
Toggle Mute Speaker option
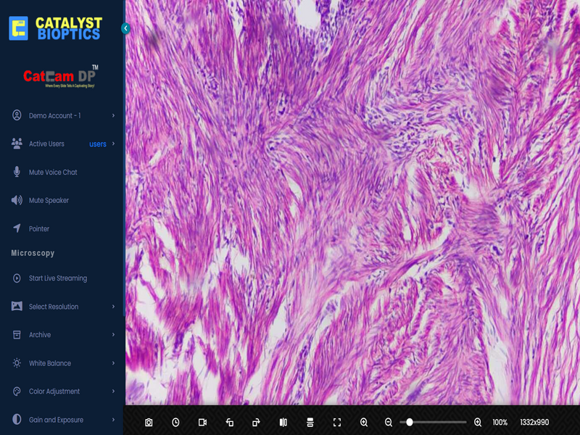click(x=49, y=201)
